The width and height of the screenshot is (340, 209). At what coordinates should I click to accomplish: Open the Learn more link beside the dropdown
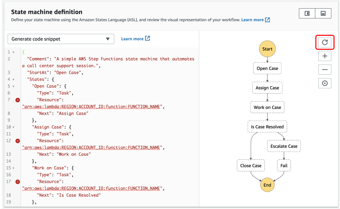point(135,39)
